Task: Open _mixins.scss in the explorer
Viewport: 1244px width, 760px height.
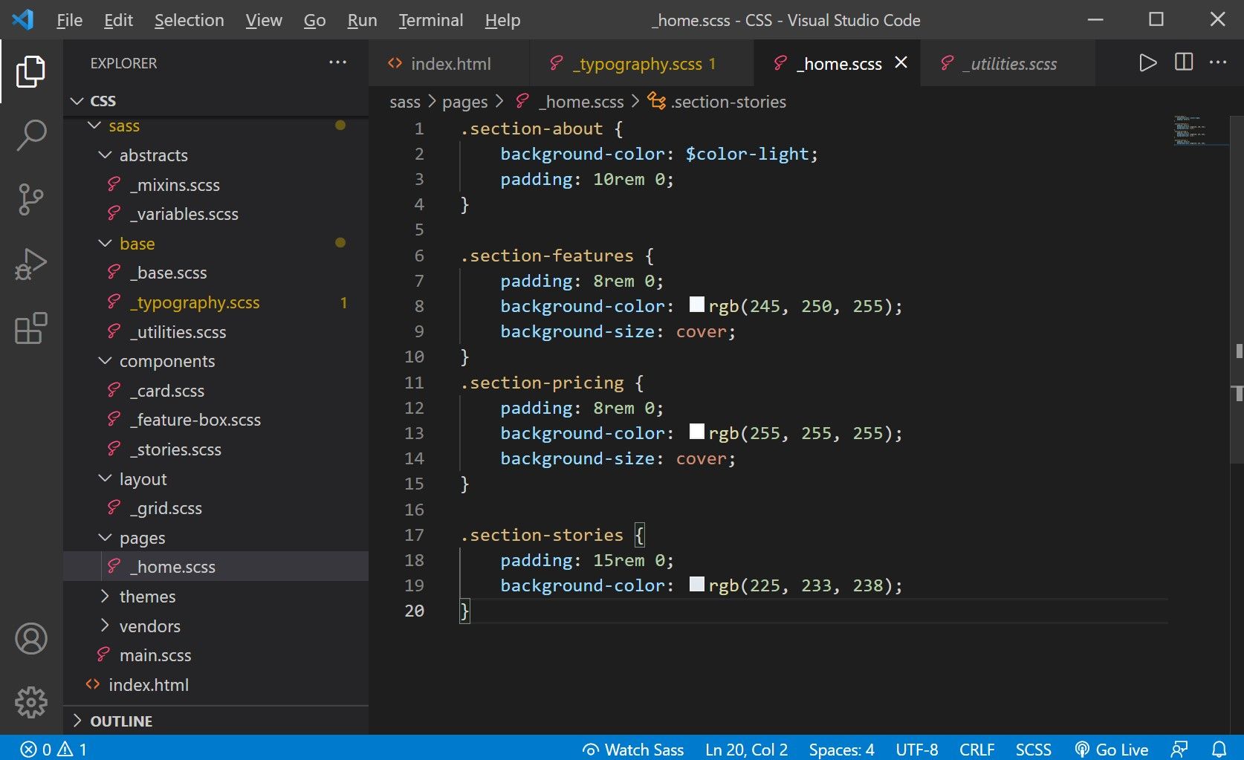Action: click(216, 184)
